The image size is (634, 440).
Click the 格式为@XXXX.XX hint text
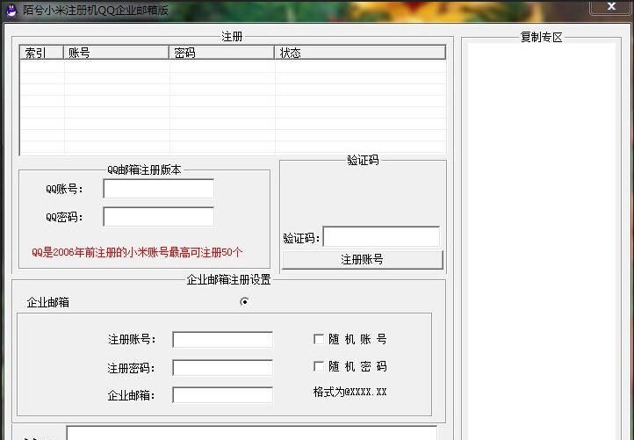point(349,392)
